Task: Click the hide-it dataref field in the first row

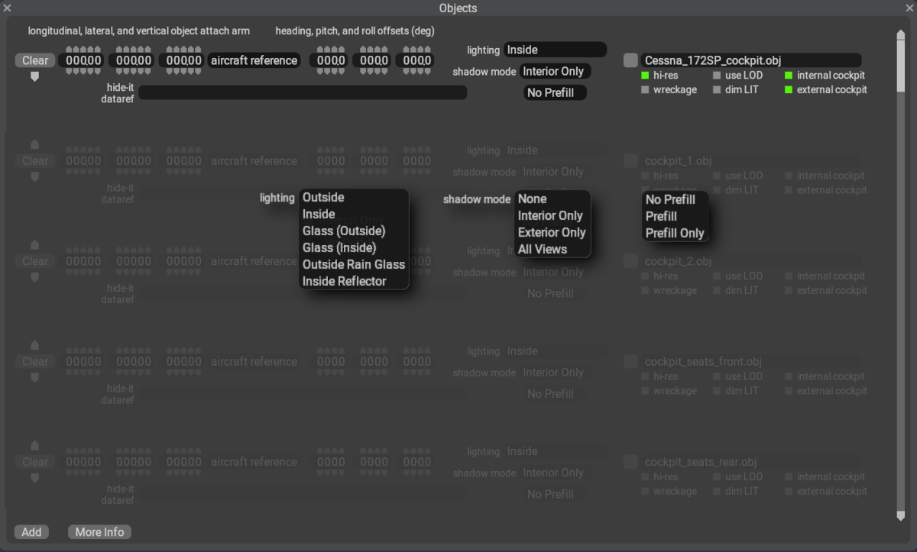Action: [x=302, y=92]
